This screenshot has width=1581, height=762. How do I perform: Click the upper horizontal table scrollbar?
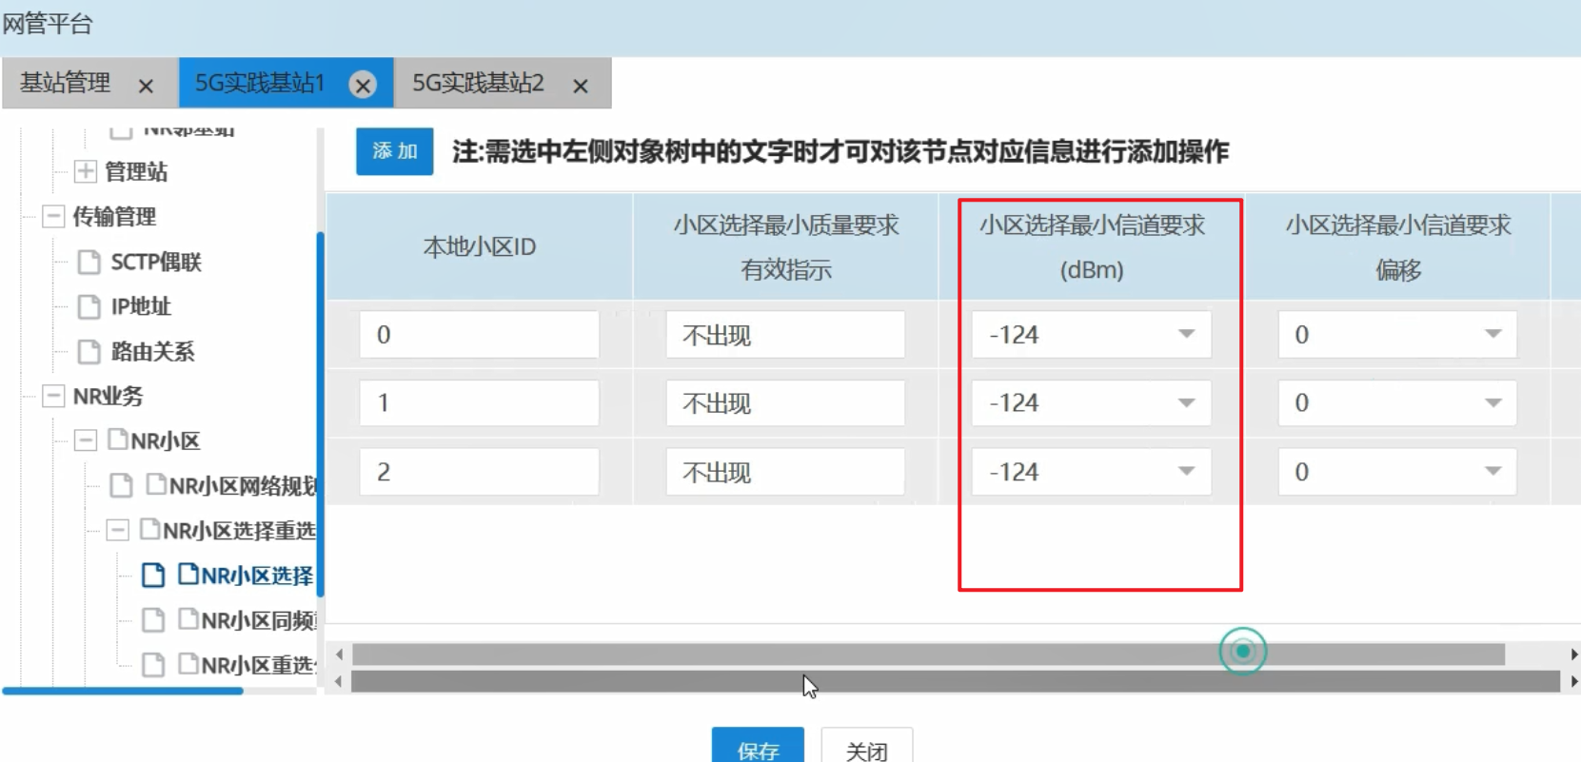(928, 655)
